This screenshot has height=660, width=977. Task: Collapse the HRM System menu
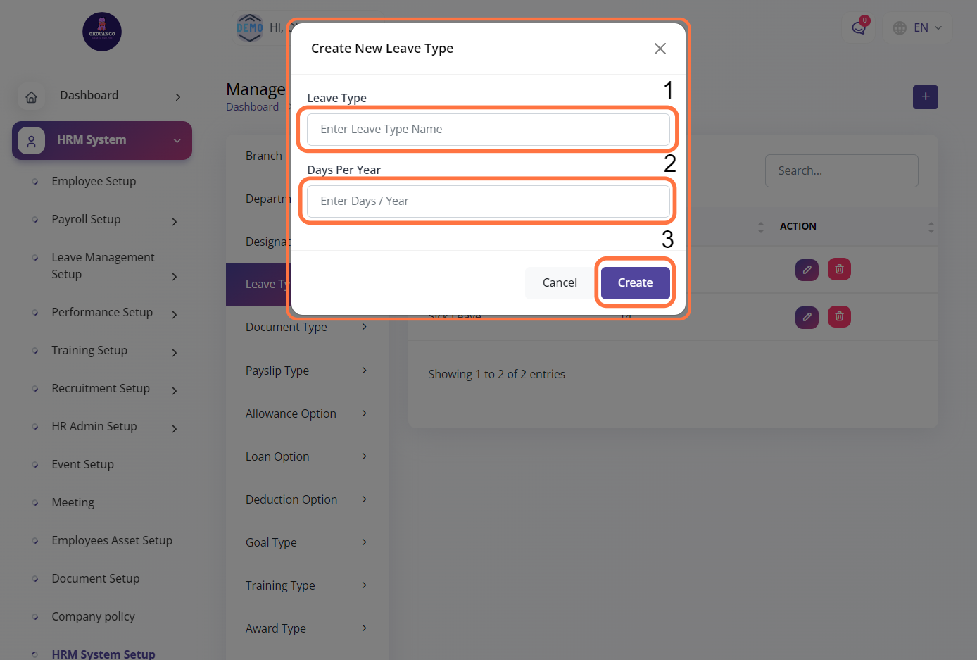point(177,141)
